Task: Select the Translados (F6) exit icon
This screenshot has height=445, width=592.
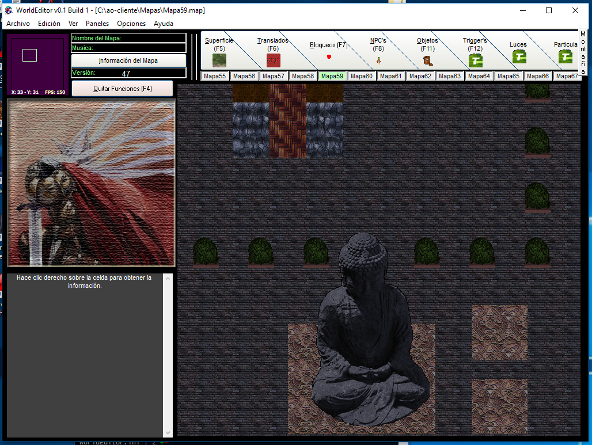Action: [274, 60]
